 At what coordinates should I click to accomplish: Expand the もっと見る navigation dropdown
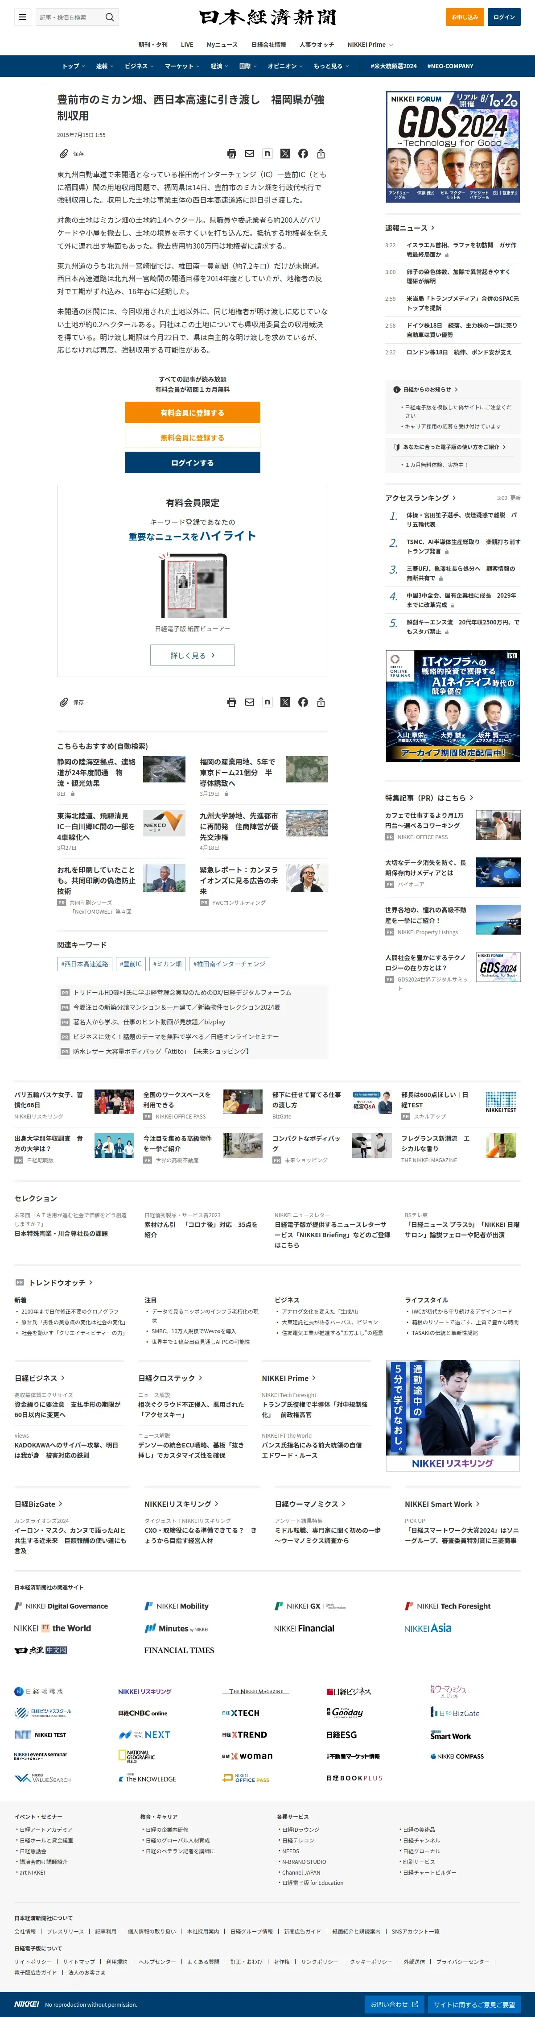tap(331, 67)
